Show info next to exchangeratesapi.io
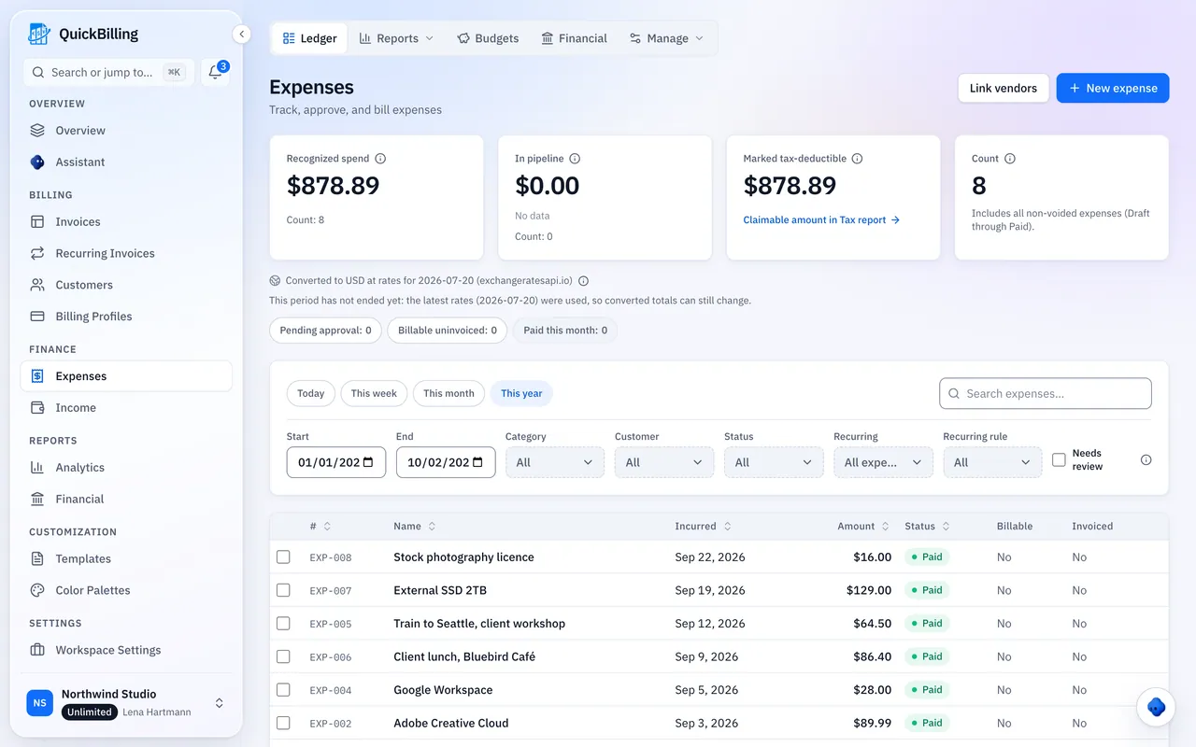Image resolution: width=1196 pixels, height=747 pixels. coord(584,281)
